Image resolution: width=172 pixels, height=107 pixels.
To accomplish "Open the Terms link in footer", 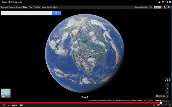I will (145, 101).
